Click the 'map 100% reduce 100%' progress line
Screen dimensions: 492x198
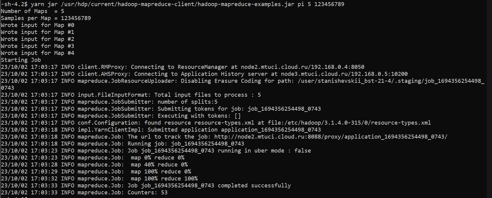pos(99,179)
